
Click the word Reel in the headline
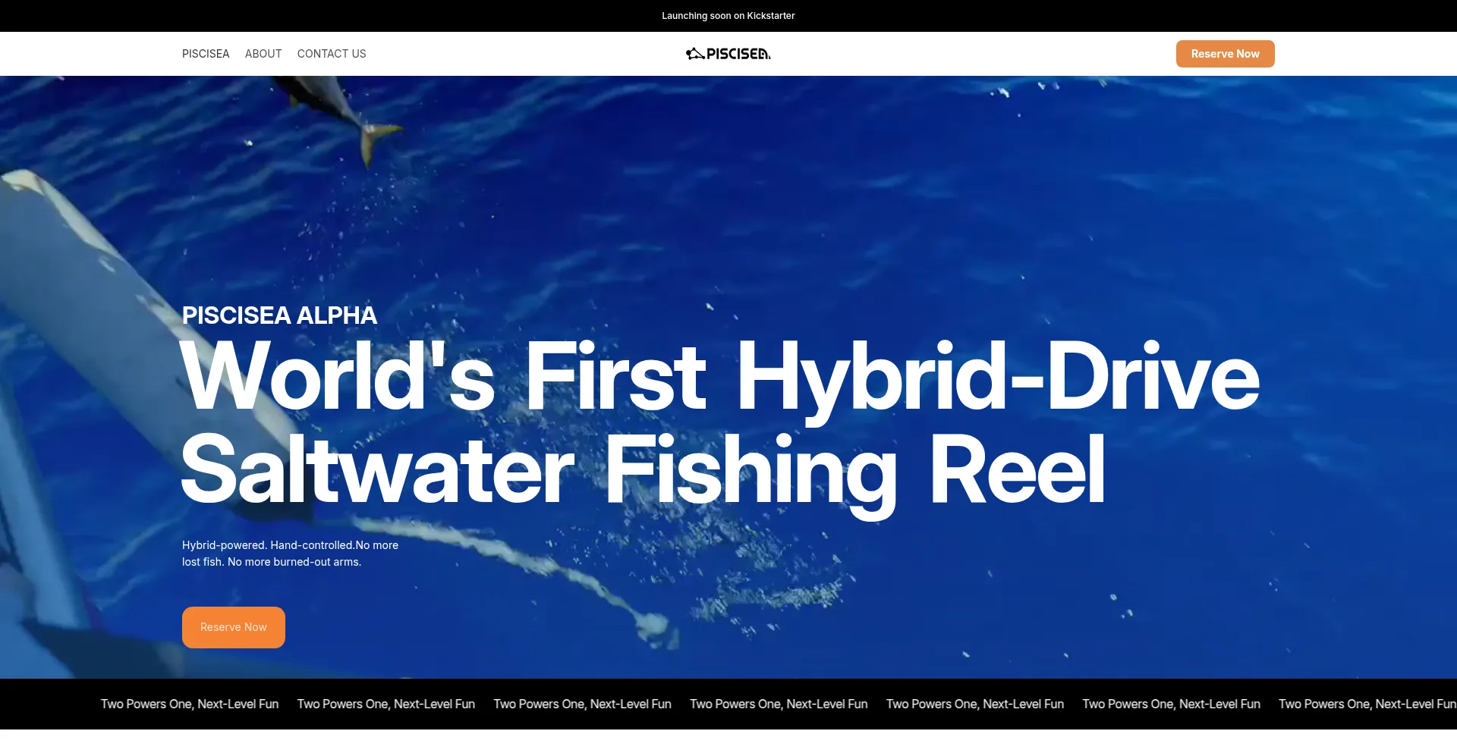[x=1018, y=470]
